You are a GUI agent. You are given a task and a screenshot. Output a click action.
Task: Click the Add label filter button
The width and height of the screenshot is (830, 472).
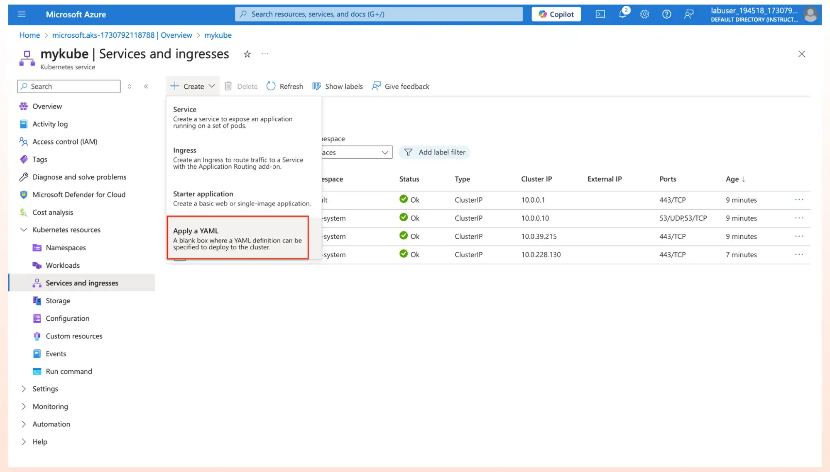pyautogui.click(x=434, y=152)
